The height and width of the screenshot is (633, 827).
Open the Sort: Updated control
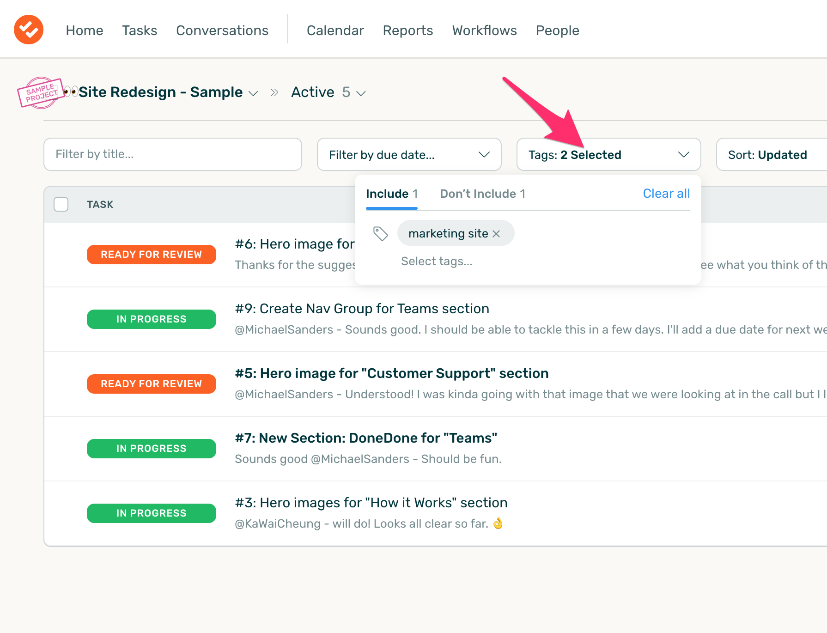[767, 154]
